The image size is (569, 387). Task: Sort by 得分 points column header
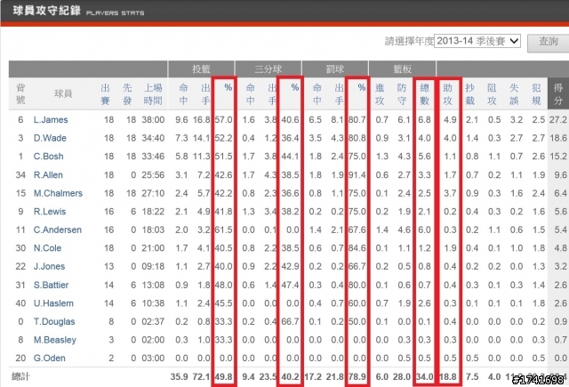558,94
